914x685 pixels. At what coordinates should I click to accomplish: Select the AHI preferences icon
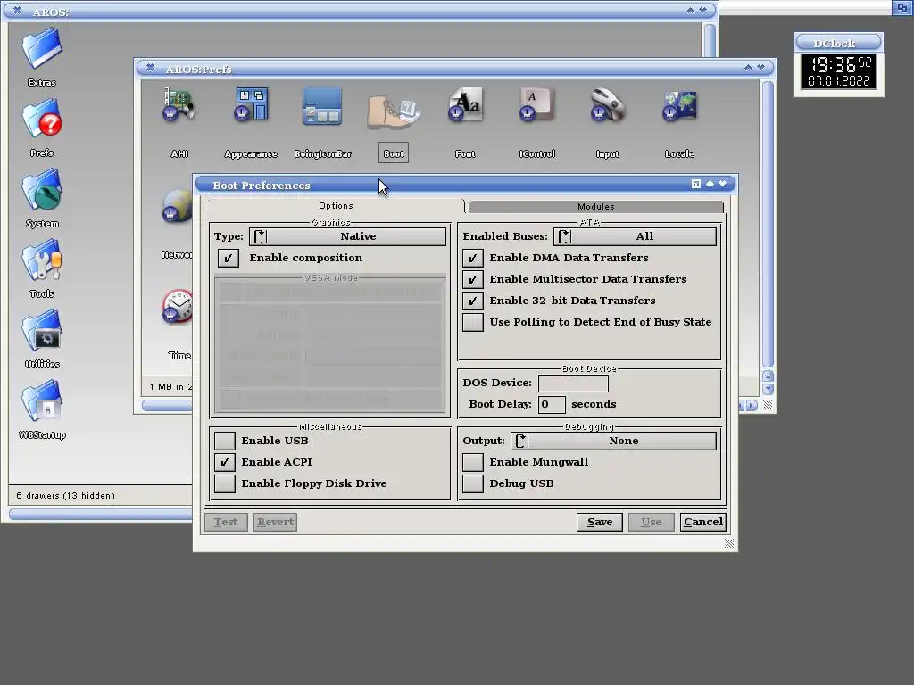179,105
